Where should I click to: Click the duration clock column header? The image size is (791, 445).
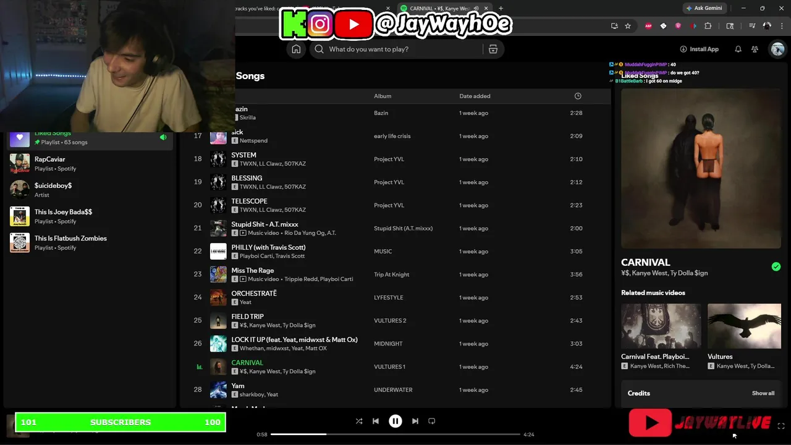[x=578, y=96]
